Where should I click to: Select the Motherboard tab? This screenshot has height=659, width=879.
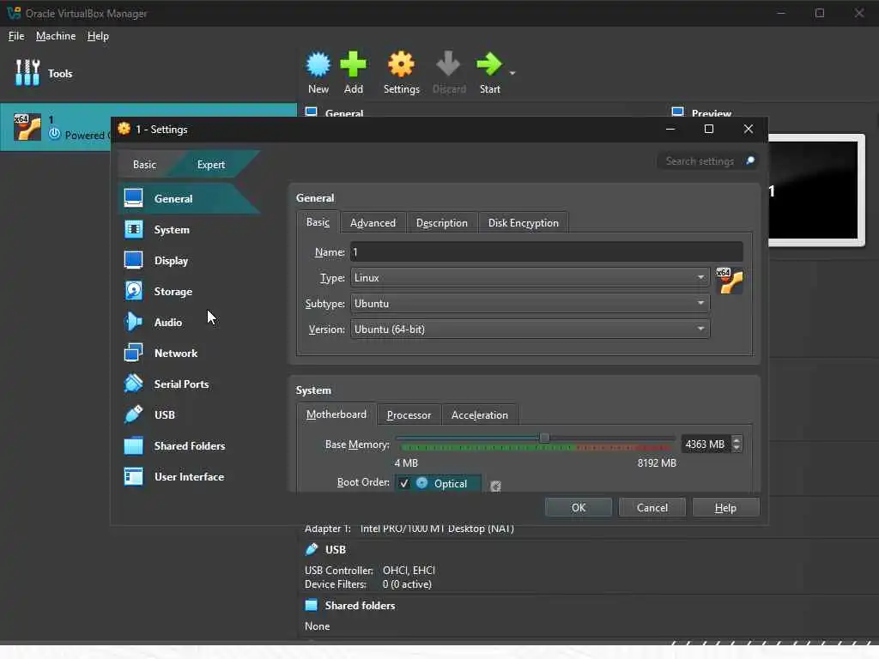pyautogui.click(x=336, y=414)
